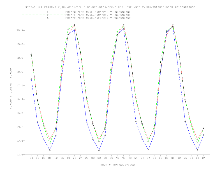Click y-axis tick value 12.6

20,155
